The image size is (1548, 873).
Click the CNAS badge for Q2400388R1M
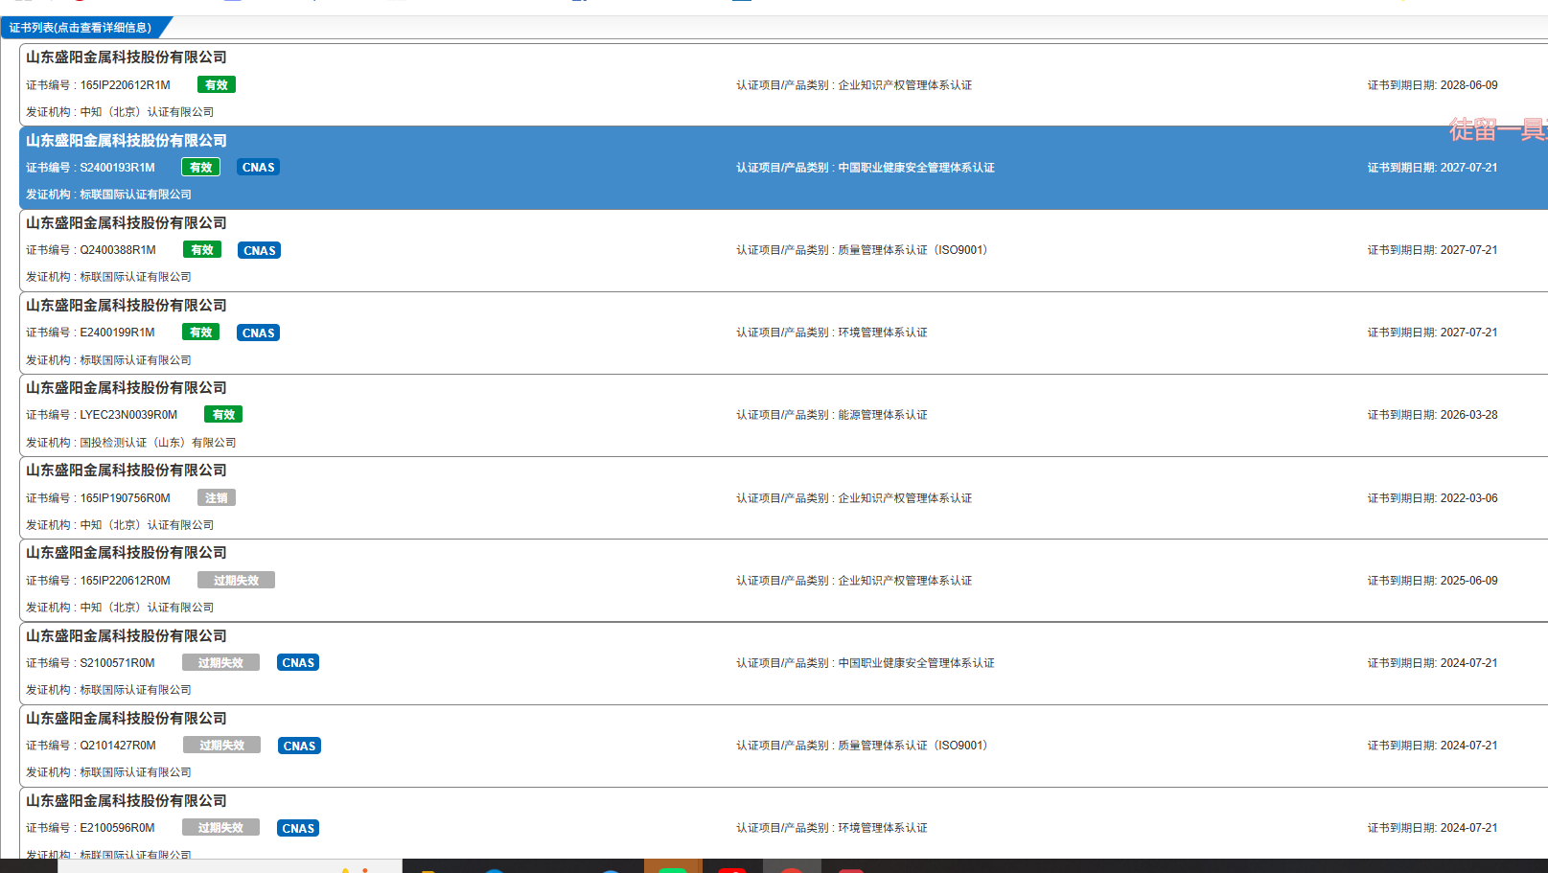click(x=260, y=250)
